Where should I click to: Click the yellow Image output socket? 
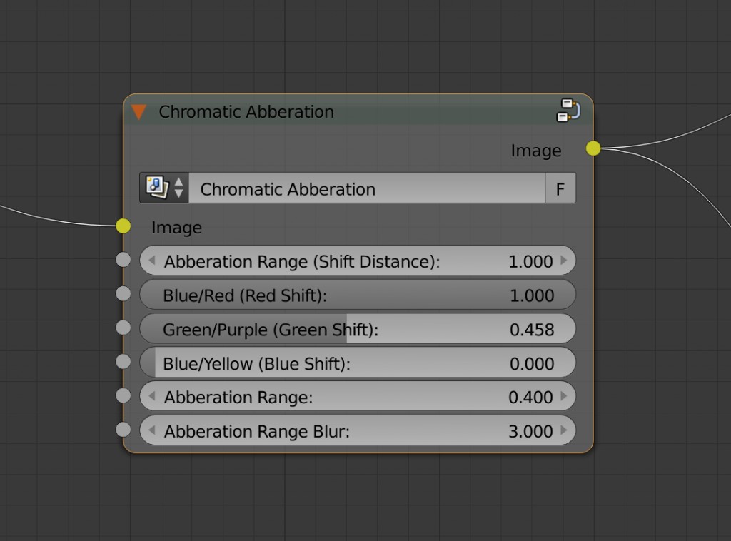pyautogui.click(x=592, y=149)
